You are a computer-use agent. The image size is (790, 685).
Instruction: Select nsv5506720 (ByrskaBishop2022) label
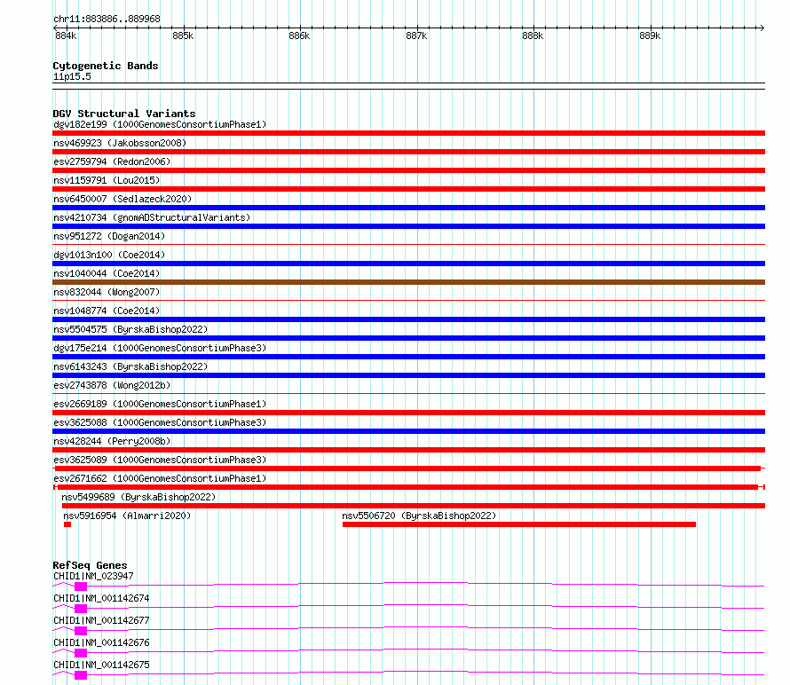click(x=419, y=516)
